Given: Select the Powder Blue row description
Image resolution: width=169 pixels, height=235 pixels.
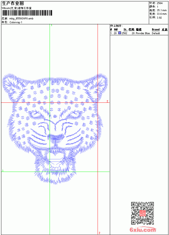Looking at the screenshot, I should pos(143,33).
